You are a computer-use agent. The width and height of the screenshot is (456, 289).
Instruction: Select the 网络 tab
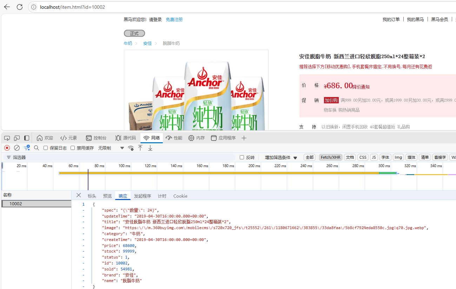tap(152, 138)
